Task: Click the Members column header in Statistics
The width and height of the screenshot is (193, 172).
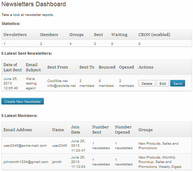Action: [x=49, y=35]
